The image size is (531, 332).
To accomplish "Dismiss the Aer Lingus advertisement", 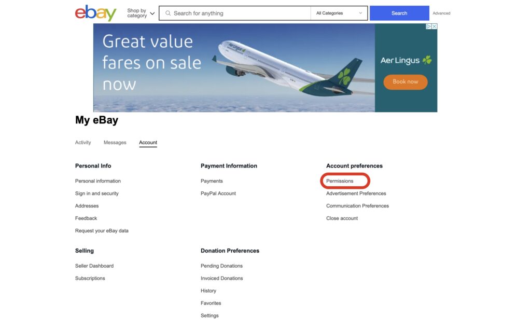I will pyautogui.click(x=434, y=26).
